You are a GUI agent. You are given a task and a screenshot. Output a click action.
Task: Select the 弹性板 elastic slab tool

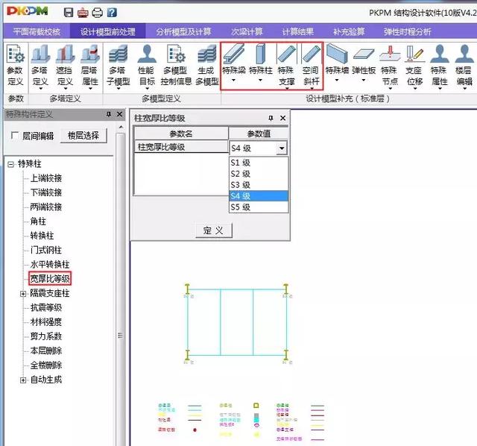point(364,63)
